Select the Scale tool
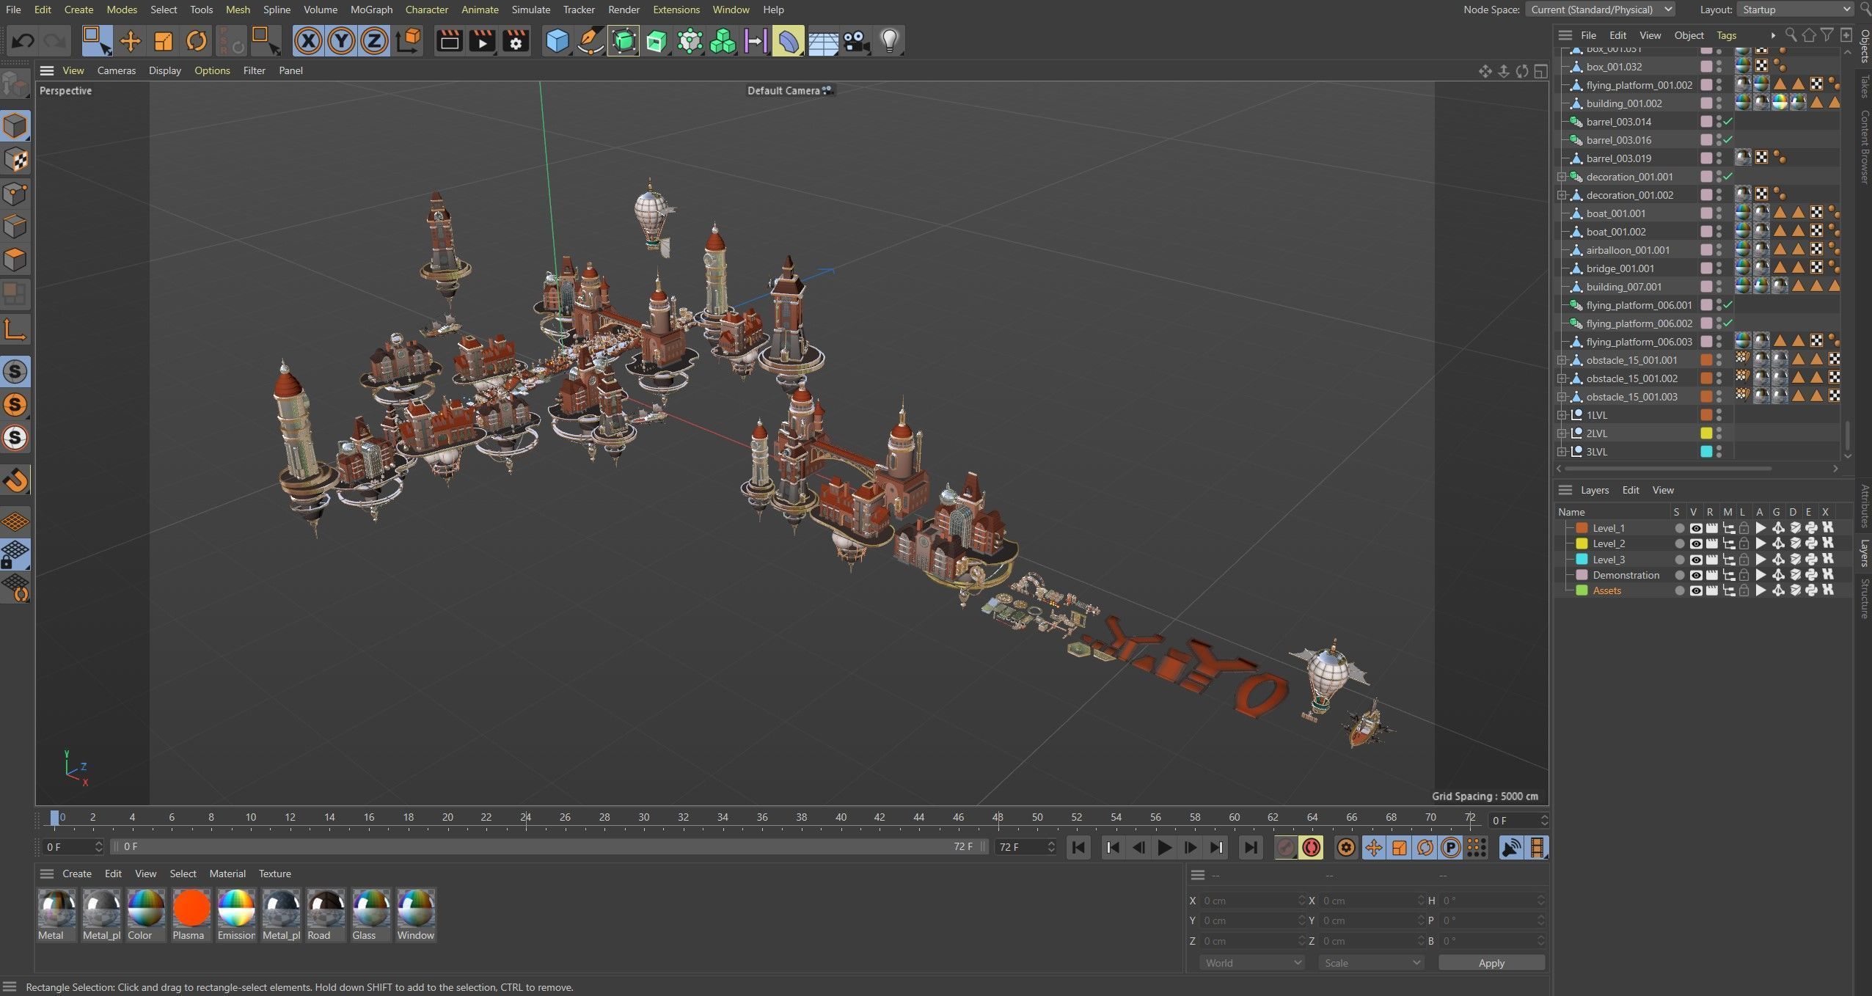The width and height of the screenshot is (1872, 996). pyautogui.click(x=163, y=41)
